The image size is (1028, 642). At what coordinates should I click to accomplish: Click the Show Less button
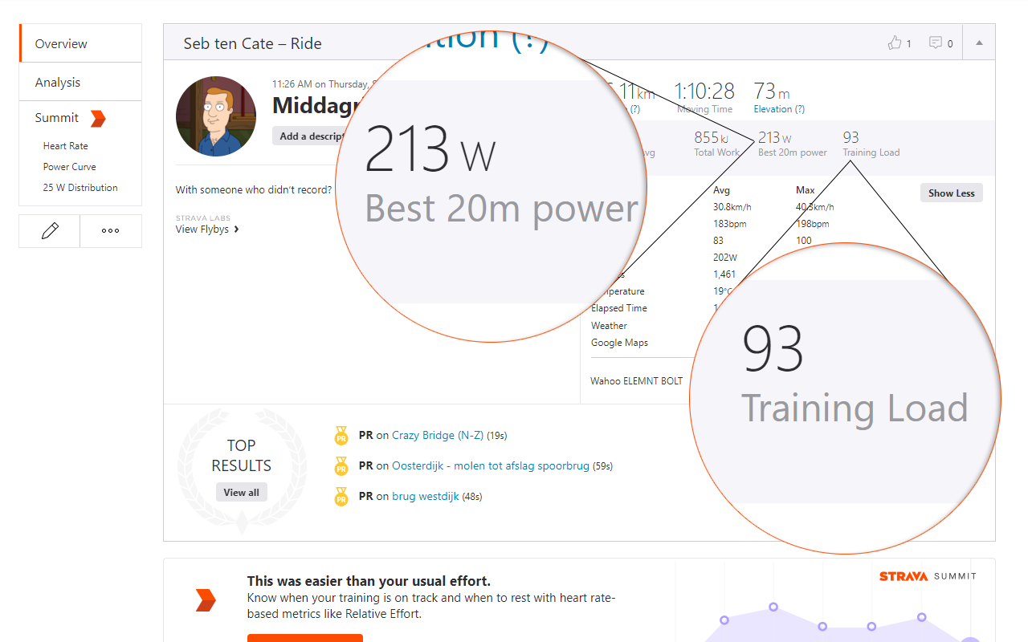(x=952, y=193)
